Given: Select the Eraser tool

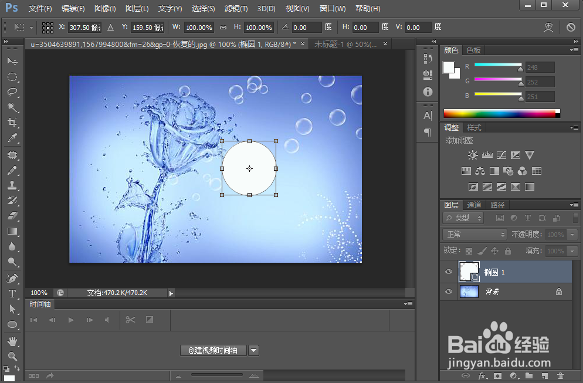Looking at the screenshot, I should (x=12, y=216).
